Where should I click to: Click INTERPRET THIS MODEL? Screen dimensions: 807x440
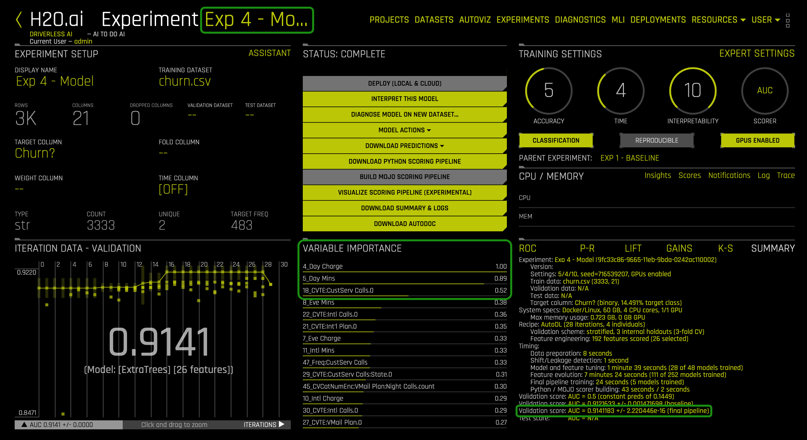pyautogui.click(x=405, y=99)
